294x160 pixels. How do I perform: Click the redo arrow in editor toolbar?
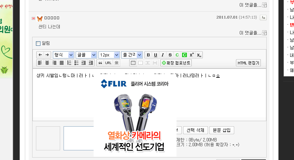(47, 55)
